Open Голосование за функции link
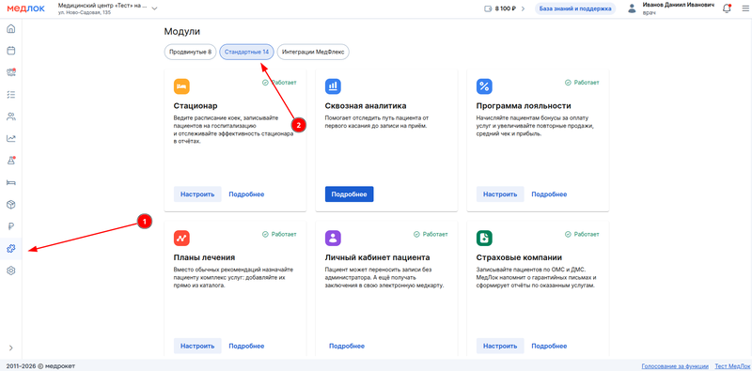 pos(675,366)
